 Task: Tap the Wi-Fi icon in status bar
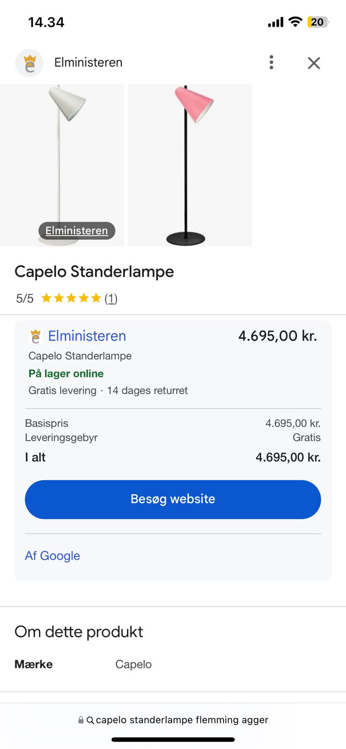point(295,22)
